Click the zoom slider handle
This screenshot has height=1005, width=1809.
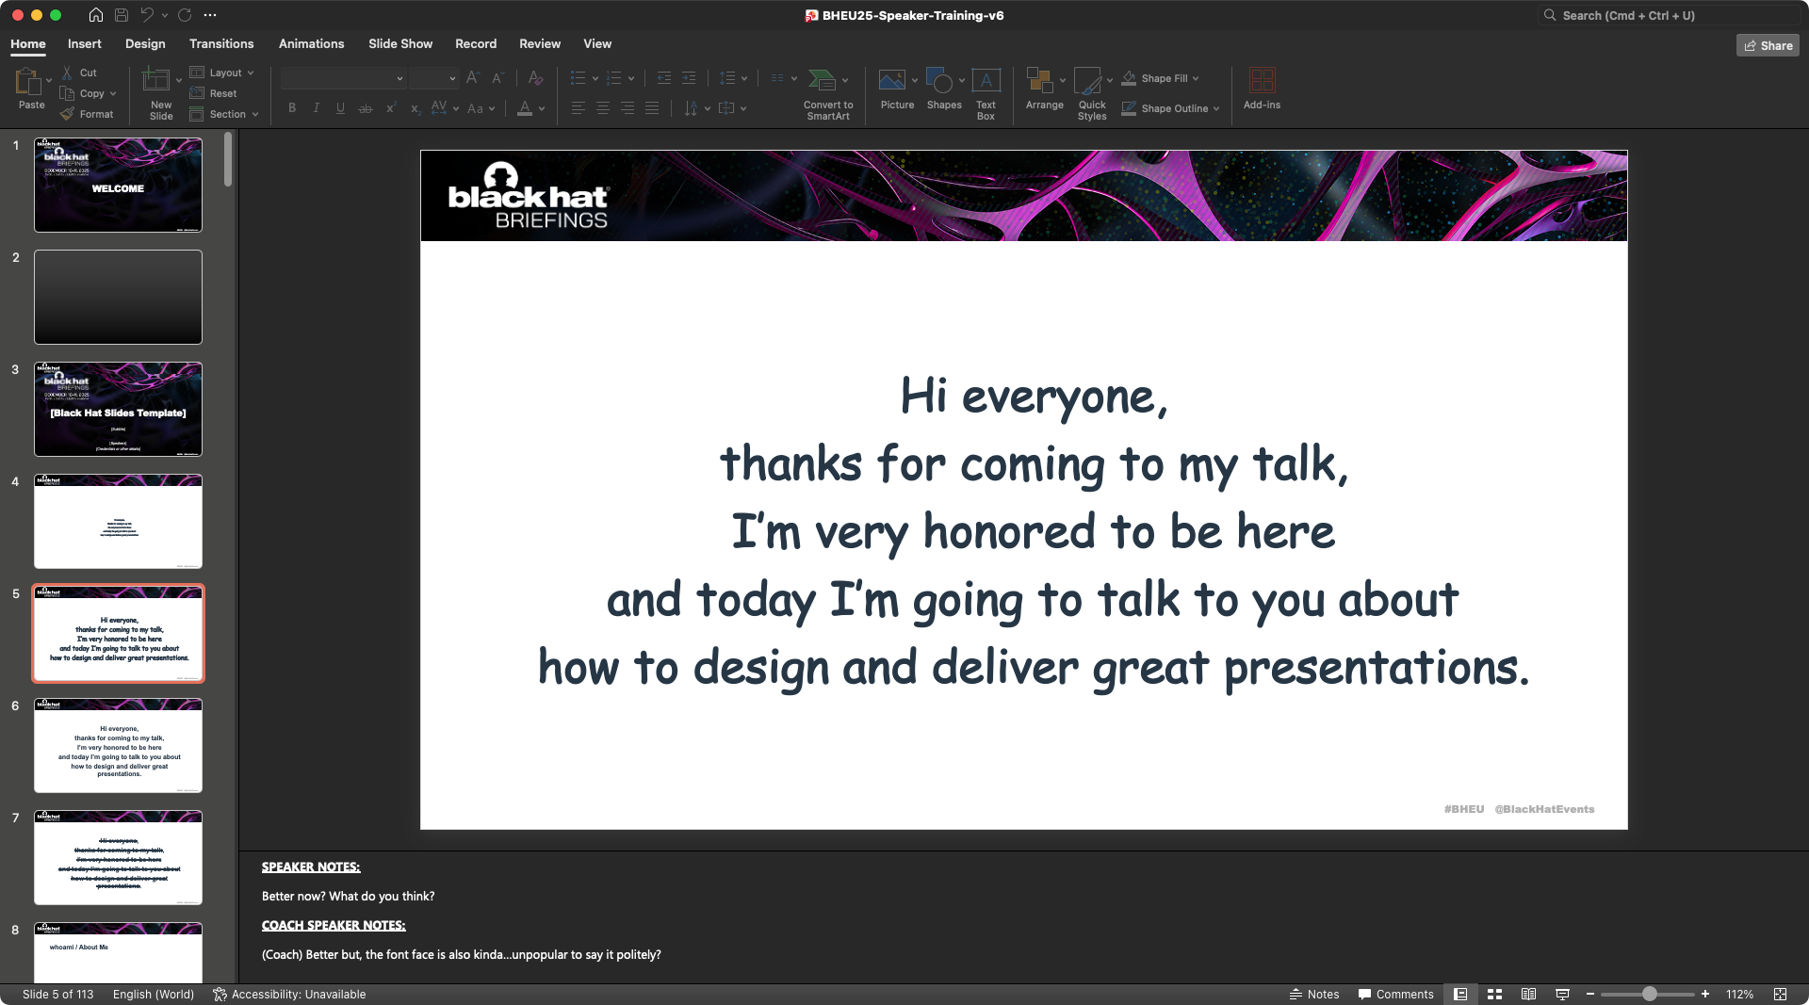click(1649, 994)
